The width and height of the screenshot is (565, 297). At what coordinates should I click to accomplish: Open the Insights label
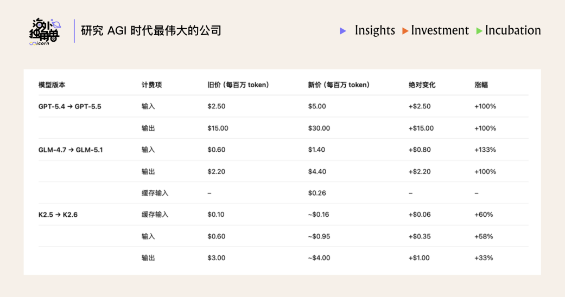(374, 30)
